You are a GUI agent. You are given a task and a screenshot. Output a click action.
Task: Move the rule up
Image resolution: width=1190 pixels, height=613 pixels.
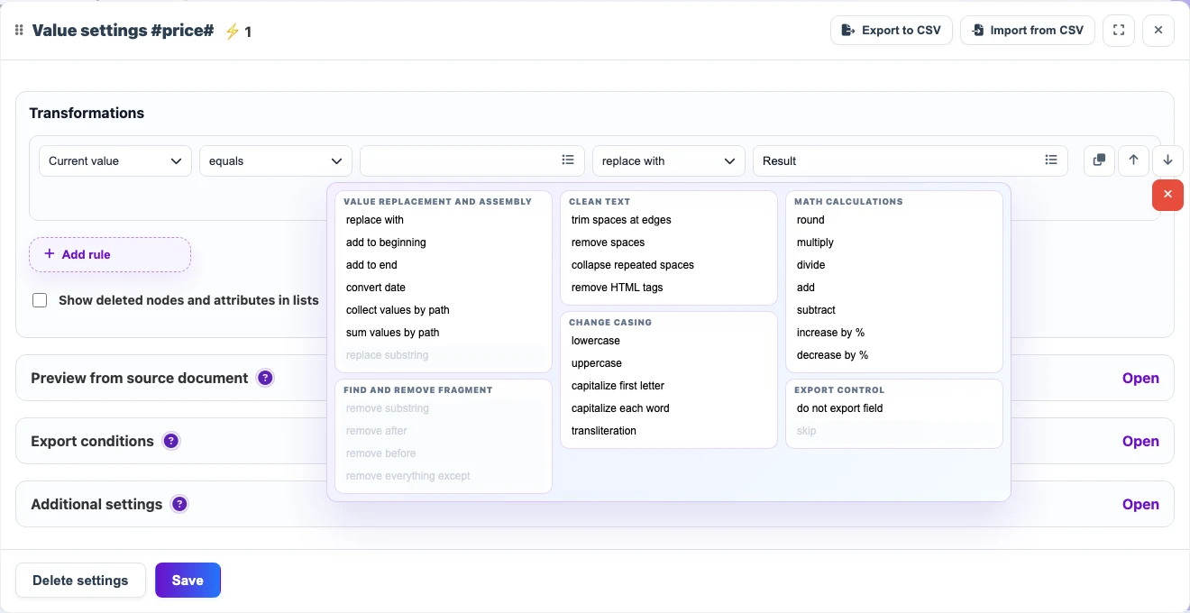[1133, 160]
